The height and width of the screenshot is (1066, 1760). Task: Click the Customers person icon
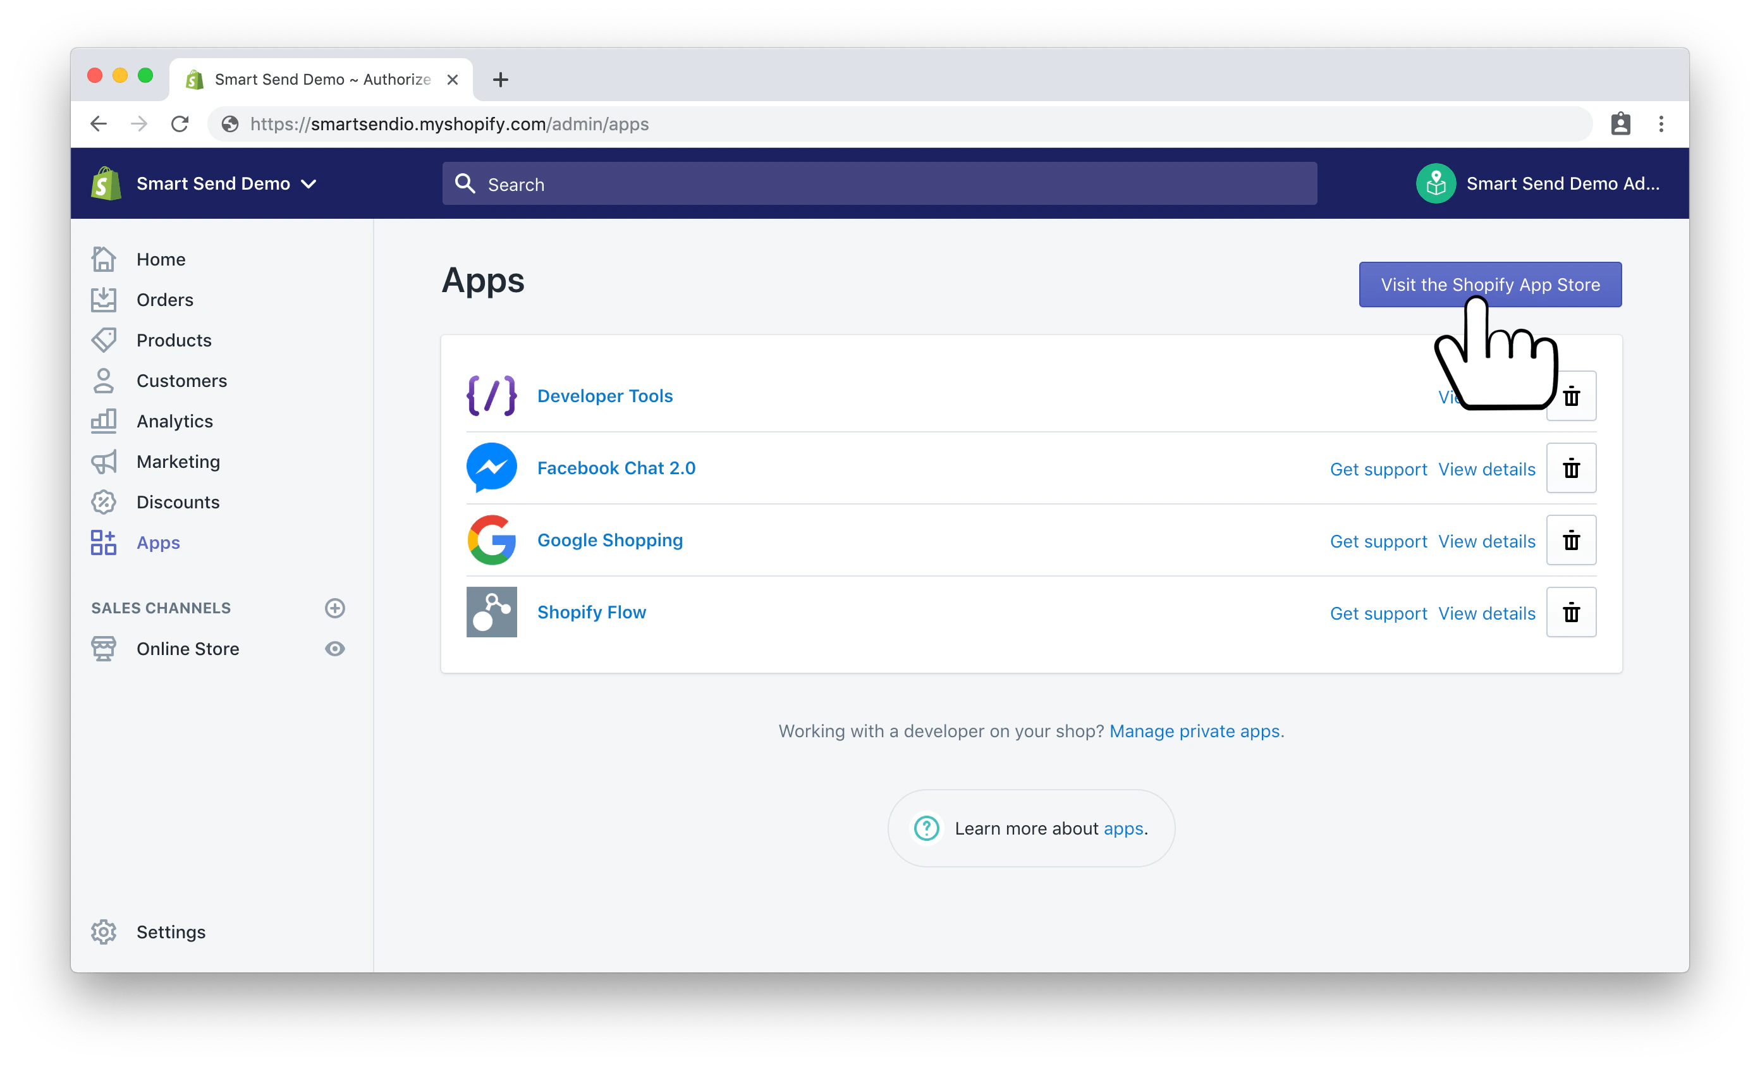(x=104, y=381)
